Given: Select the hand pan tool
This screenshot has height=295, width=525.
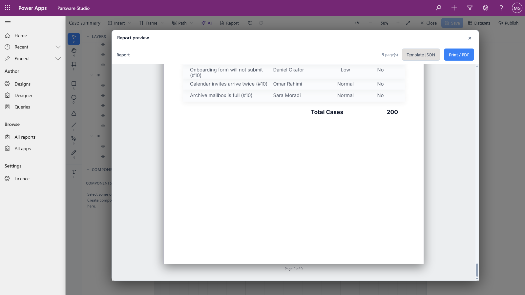Looking at the screenshot, I should point(74,52).
